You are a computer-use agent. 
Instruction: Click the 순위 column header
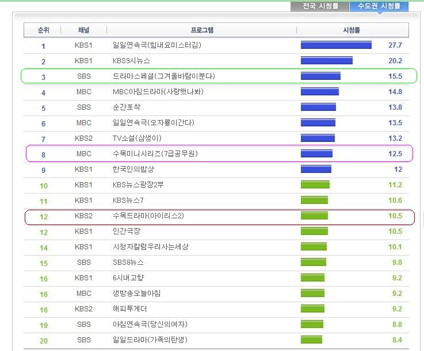[x=43, y=30]
